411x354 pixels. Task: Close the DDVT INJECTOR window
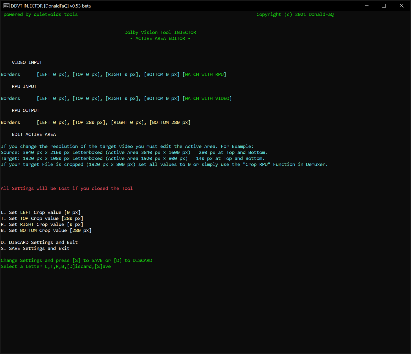coord(401,6)
